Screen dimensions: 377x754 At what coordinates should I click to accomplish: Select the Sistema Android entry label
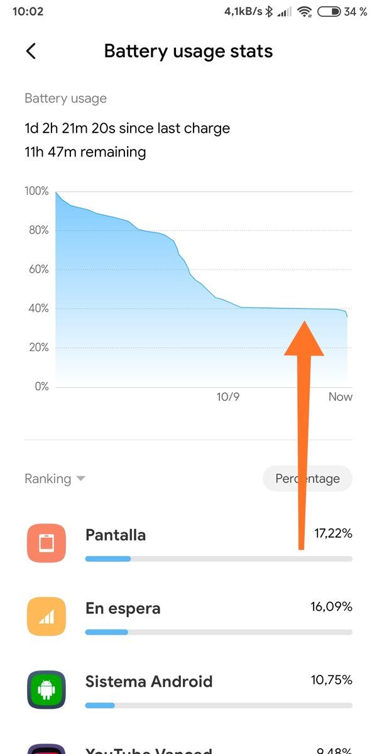point(149,682)
